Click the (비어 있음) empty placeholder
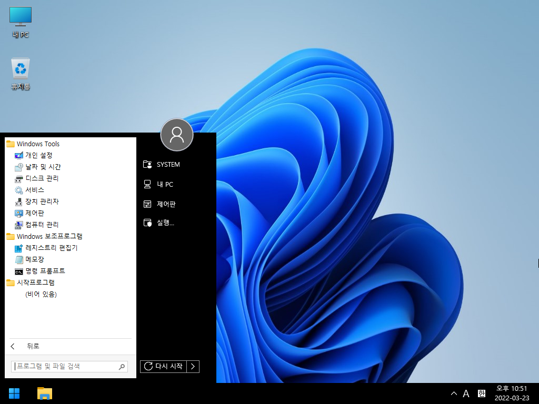This screenshot has width=539, height=404. [41, 295]
